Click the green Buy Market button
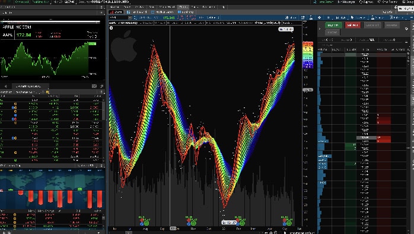The width and height of the screenshot is (414, 234). pyautogui.click(x=333, y=25)
